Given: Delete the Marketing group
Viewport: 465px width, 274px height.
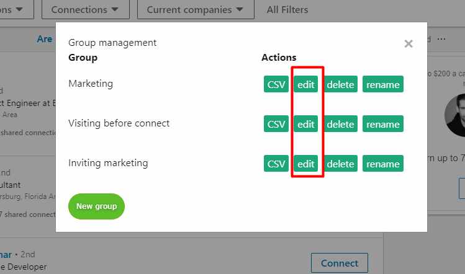Looking at the screenshot, I should pos(340,84).
